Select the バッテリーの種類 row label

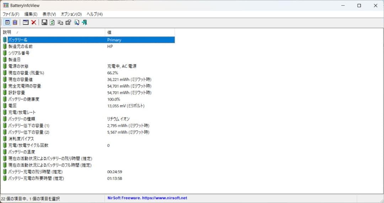tap(22, 119)
